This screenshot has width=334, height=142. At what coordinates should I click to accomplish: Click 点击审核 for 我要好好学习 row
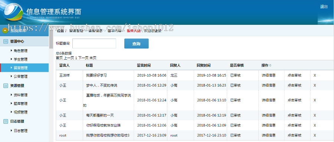click(x=294, y=75)
